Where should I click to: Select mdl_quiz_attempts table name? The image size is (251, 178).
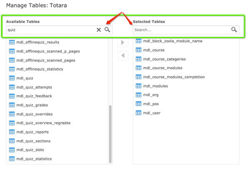pyautogui.click(x=34, y=87)
